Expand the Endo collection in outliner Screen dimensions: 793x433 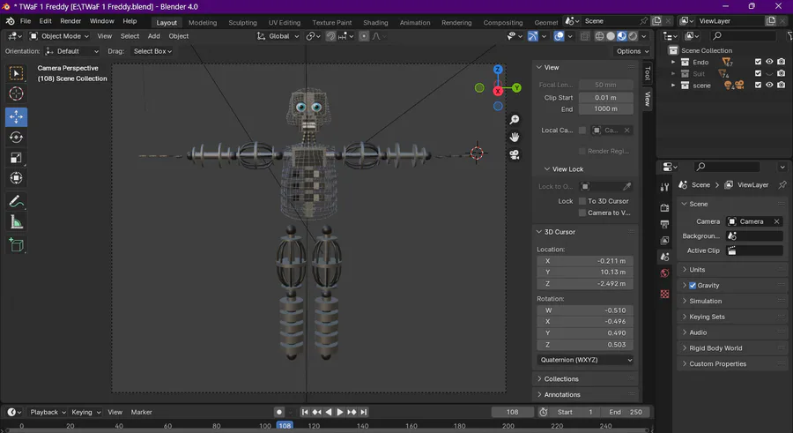tap(672, 62)
